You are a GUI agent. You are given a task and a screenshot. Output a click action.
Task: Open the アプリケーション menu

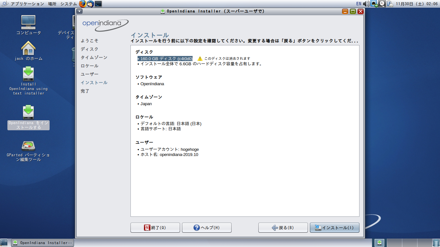tap(27, 4)
